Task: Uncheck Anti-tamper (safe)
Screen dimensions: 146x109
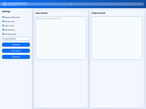Action: click(x=3, y=34)
